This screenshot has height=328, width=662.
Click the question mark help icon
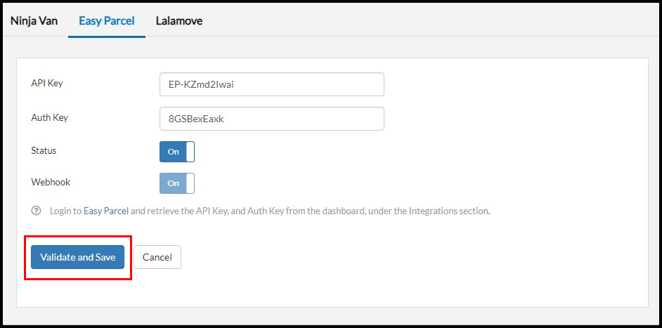(37, 211)
